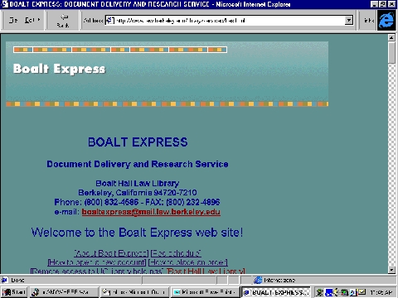Click the leftmost icon in the system tray

(320, 292)
